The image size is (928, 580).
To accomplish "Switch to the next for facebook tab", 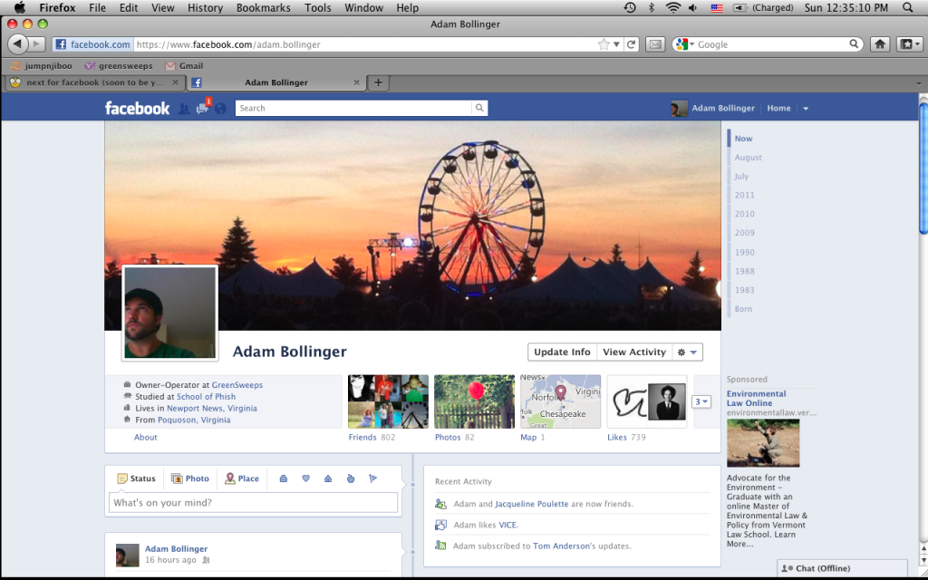I will pos(94,82).
